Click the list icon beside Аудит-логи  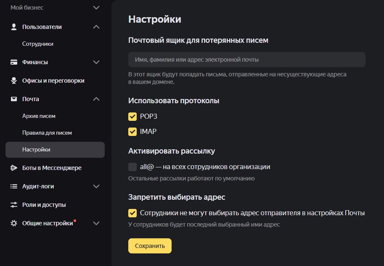tap(14, 186)
